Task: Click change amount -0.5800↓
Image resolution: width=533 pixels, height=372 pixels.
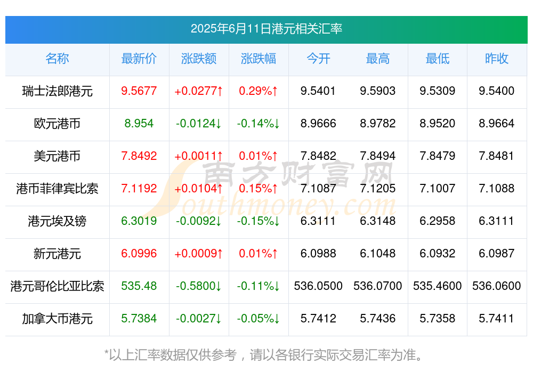Action: click(x=199, y=286)
